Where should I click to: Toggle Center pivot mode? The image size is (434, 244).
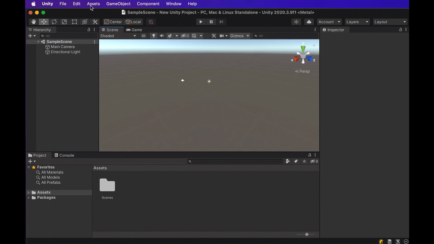click(113, 22)
